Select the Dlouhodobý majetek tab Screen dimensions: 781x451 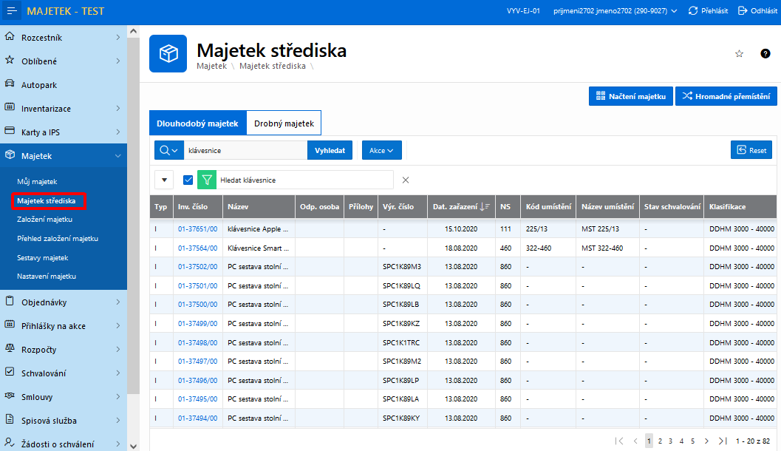pyautogui.click(x=197, y=123)
